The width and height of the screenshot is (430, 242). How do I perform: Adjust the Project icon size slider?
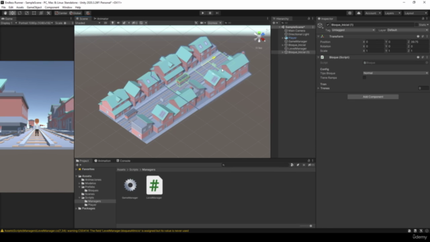306,226
